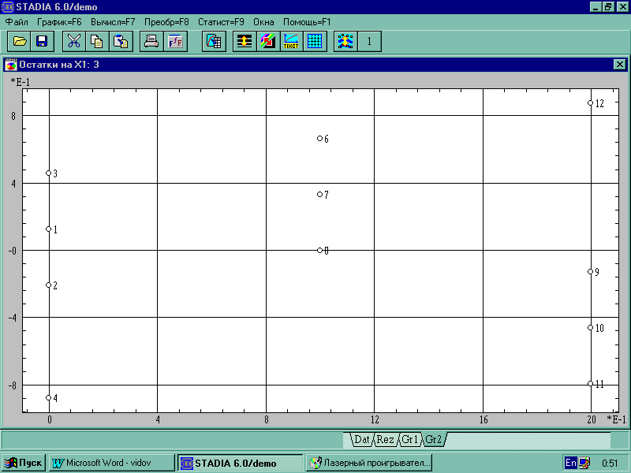This screenshot has height=473, width=631.
Task: Click data point 9 on the plot
Action: tap(590, 272)
